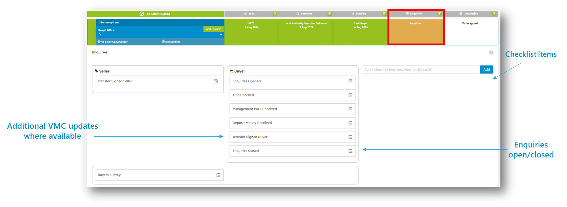Click the Transfer Signed Buyer date field

292,137
